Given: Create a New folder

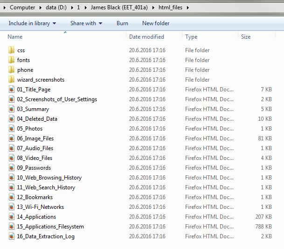Looking at the screenshot, I should click(156, 23).
